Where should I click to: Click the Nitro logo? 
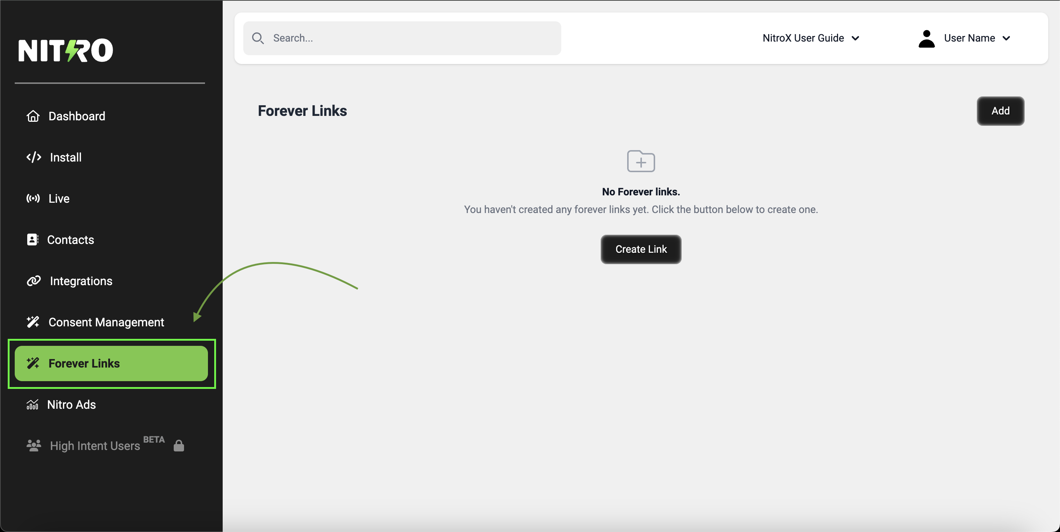coord(66,51)
